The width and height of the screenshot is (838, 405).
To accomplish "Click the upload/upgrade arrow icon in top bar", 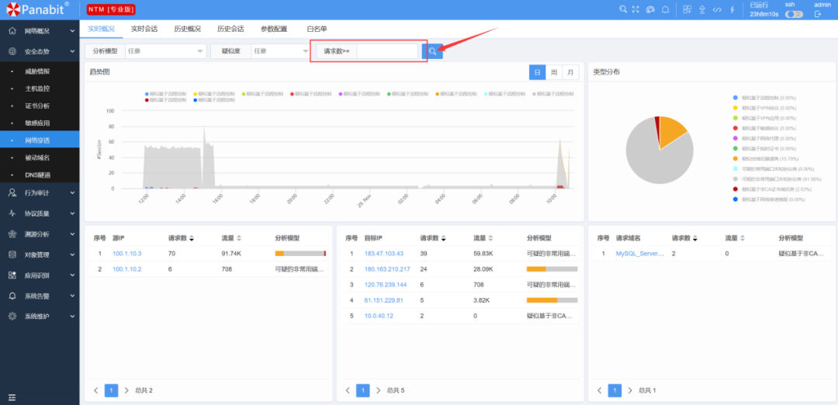I will (x=703, y=9).
